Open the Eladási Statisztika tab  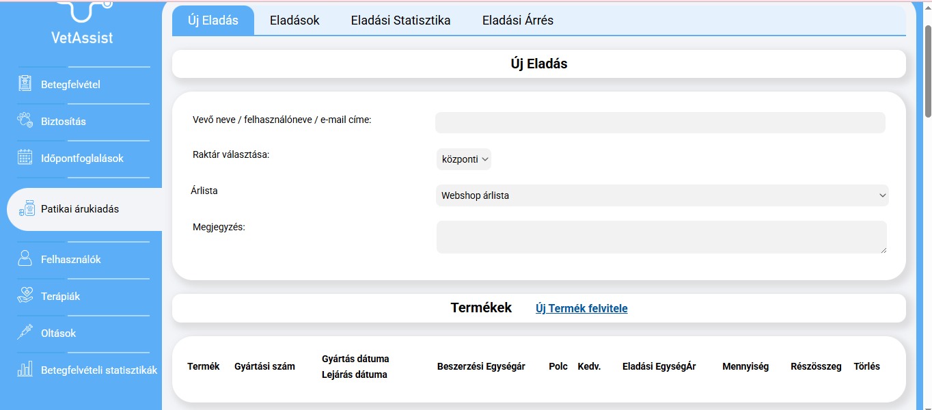pyautogui.click(x=400, y=20)
